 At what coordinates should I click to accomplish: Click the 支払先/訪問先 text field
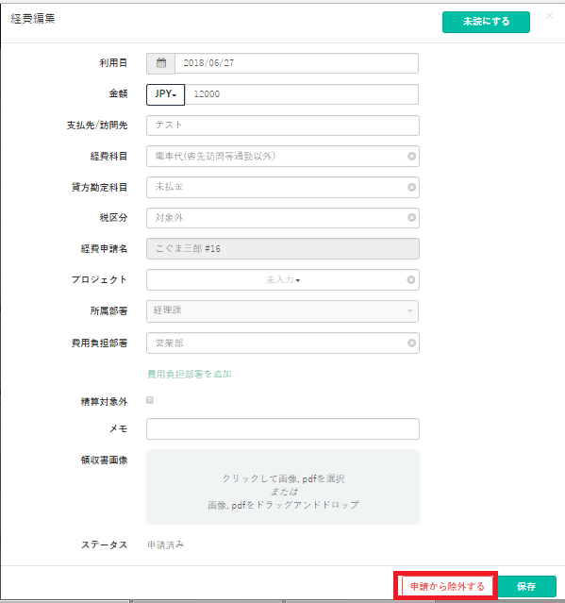pyautogui.click(x=283, y=126)
